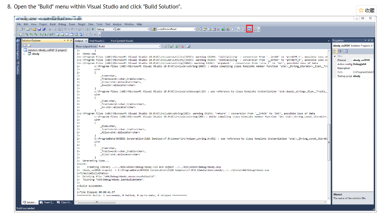The image size is (379, 216).
Task: Click the Cut scissors icon
Action: point(49,29)
